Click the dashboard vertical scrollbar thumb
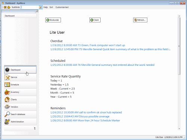This screenshot has height=140, width=187. pyautogui.click(x=179, y=46)
